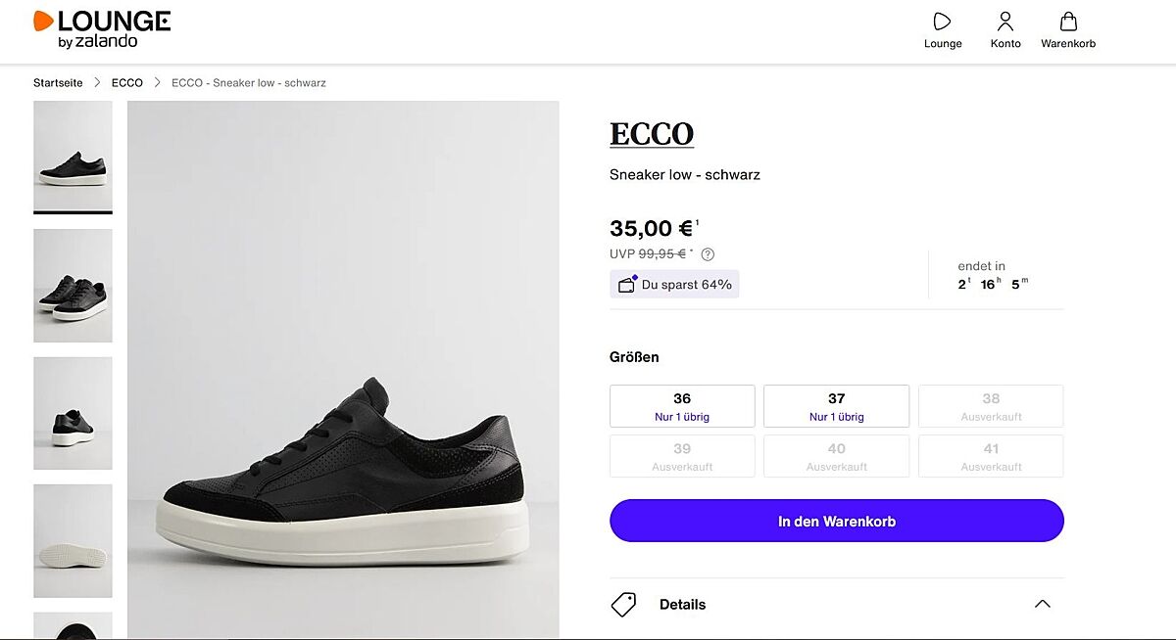Viewport: 1176px width, 640px height.
Task: Click breadcrumb arrow after Startseite
Action: tap(97, 83)
